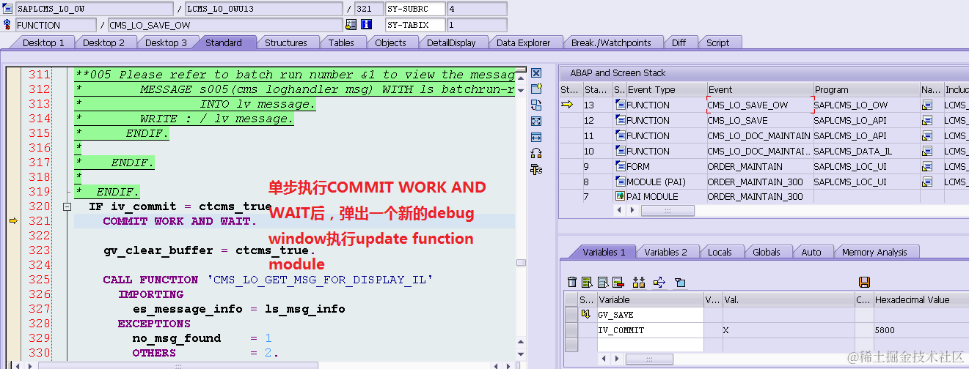Viewport: 969px width, 369px height.
Task: Click the blue info icon in header
Action: [366, 24]
